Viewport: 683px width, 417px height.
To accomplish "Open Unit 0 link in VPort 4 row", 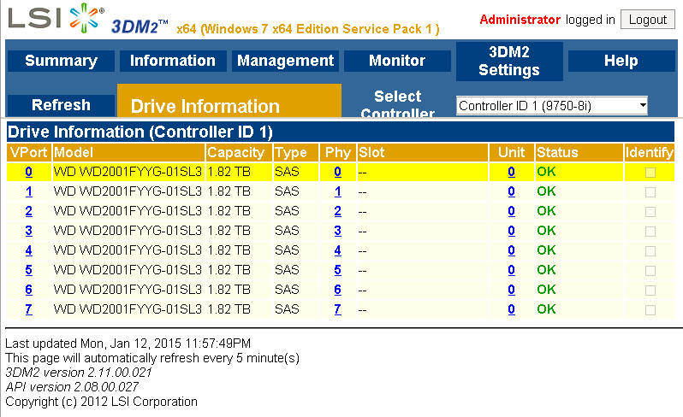I will pyautogui.click(x=511, y=250).
